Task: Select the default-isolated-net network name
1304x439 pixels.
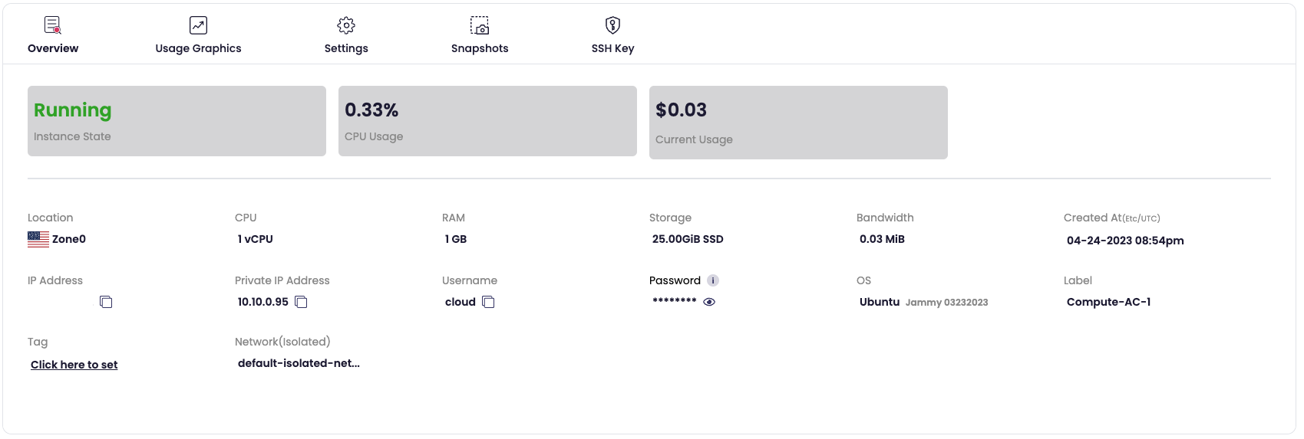Action: 299,363
